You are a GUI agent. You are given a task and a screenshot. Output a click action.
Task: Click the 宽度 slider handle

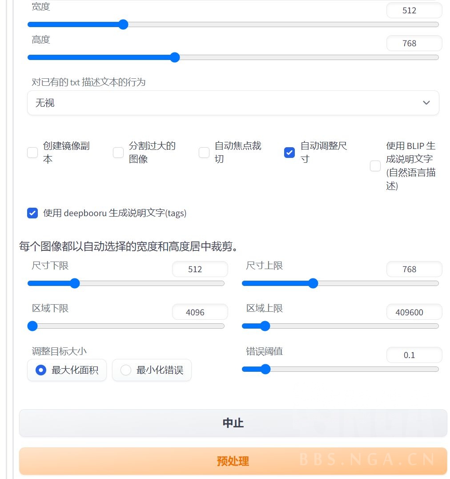(123, 24)
